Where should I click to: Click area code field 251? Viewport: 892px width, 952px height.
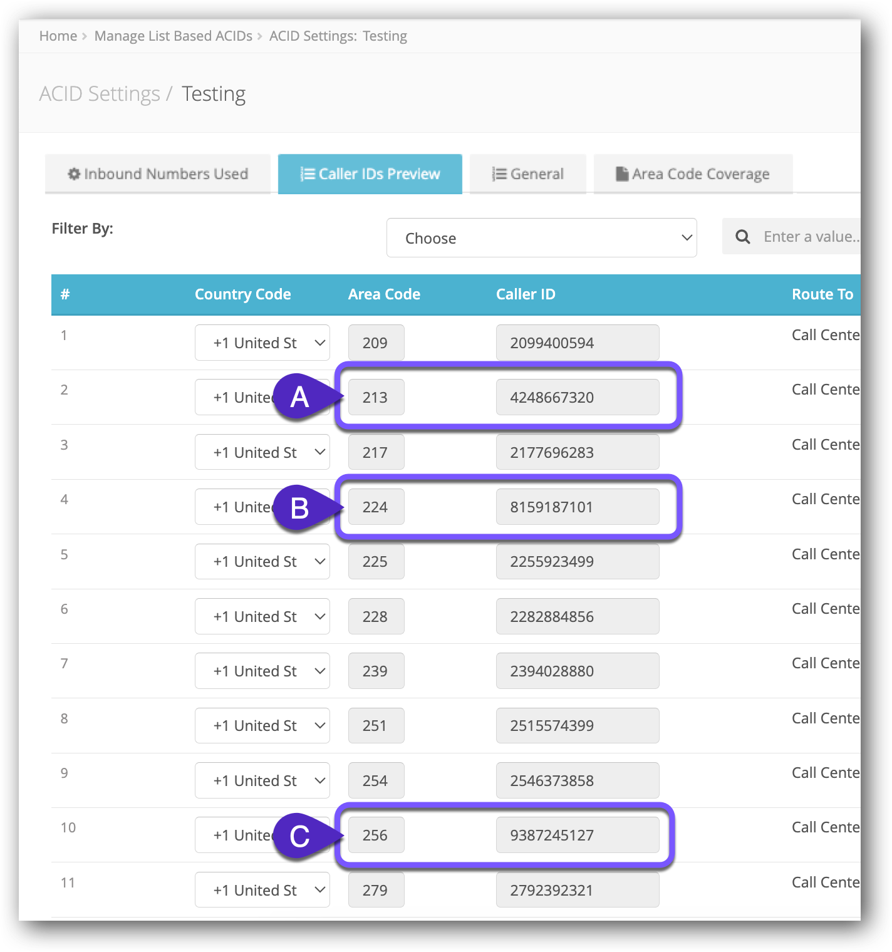pyautogui.click(x=376, y=725)
